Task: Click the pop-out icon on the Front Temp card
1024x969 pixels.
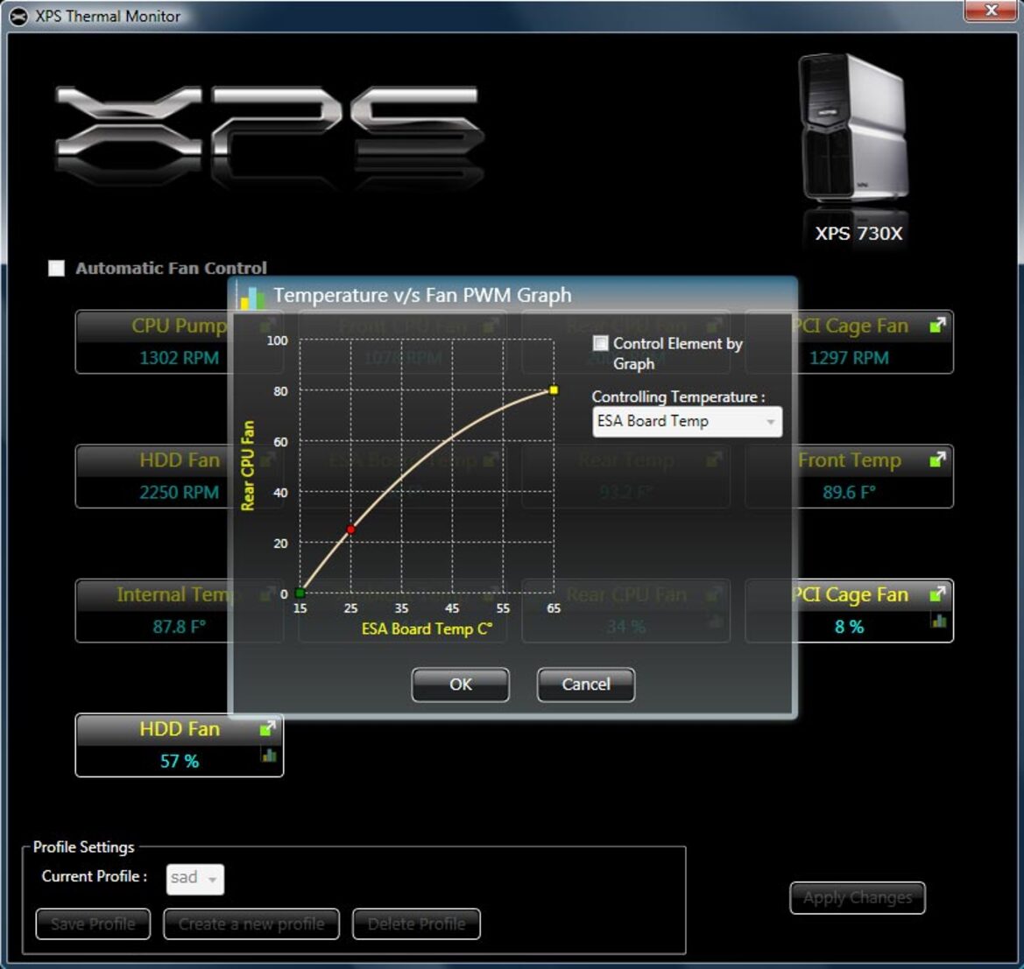Action: coord(938,460)
